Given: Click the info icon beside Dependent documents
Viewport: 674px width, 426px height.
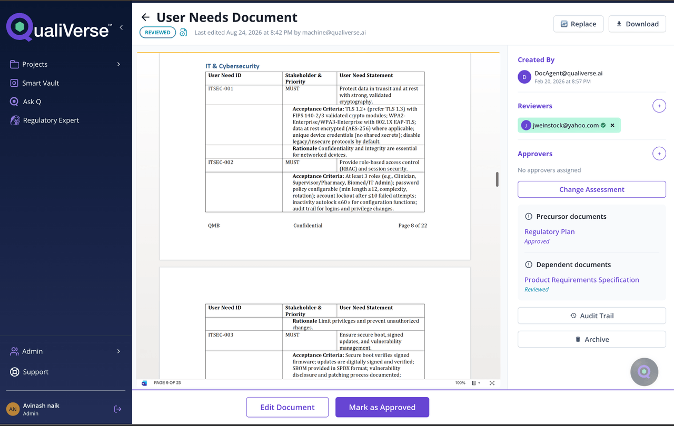Looking at the screenshot, I should pos(529,265).
